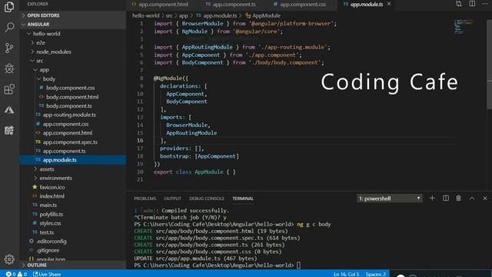Open the Debug Console panel tab

(x=207, y=199)
